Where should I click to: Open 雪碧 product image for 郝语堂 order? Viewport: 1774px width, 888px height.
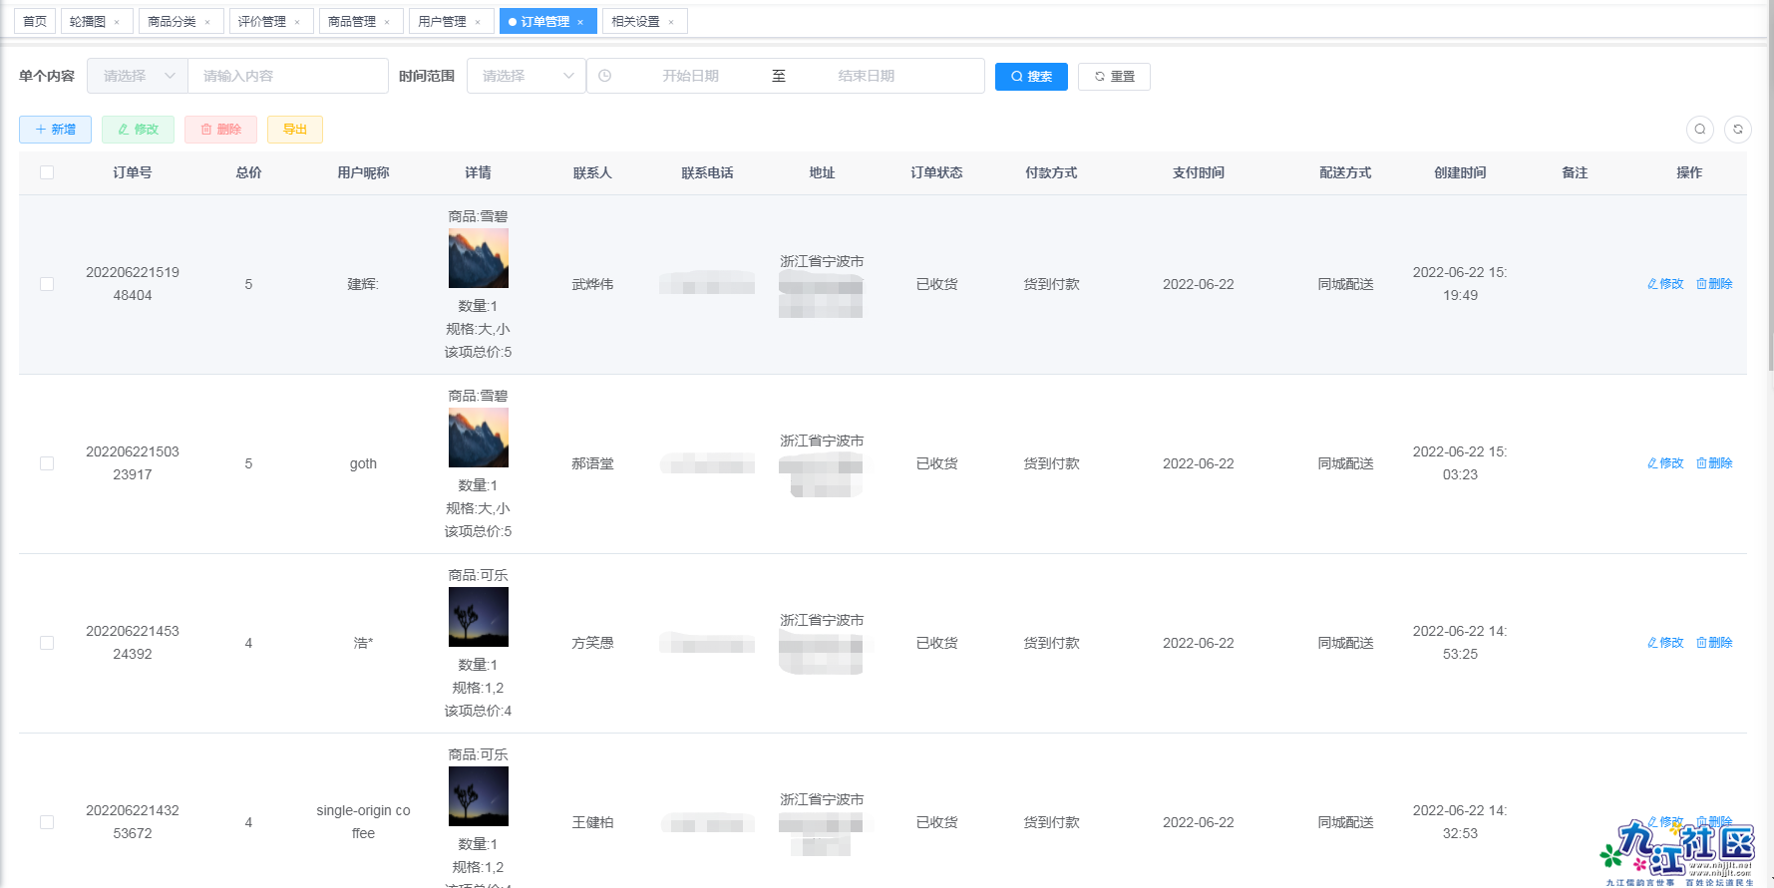[479, 438]
